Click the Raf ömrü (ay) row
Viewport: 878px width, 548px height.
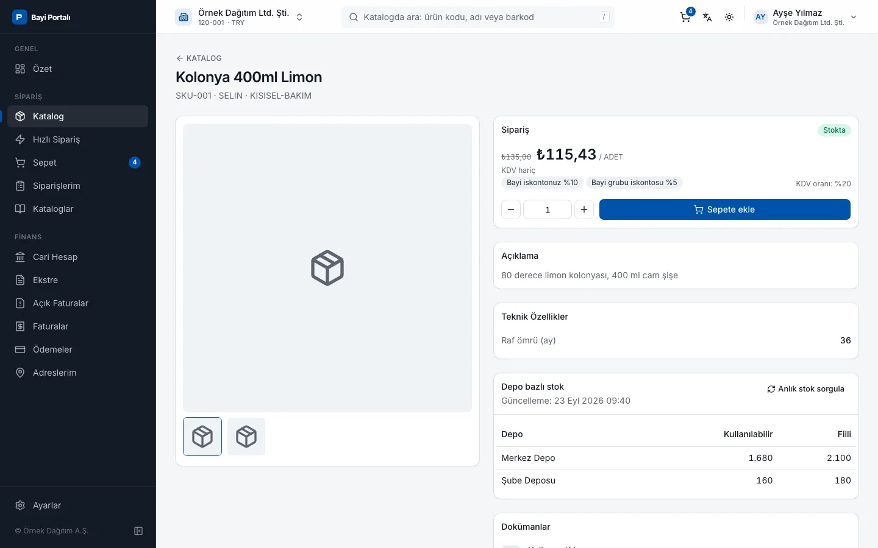(676, 340)
